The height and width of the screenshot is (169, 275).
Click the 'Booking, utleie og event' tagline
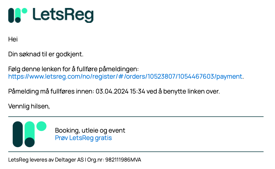[90, 130]
